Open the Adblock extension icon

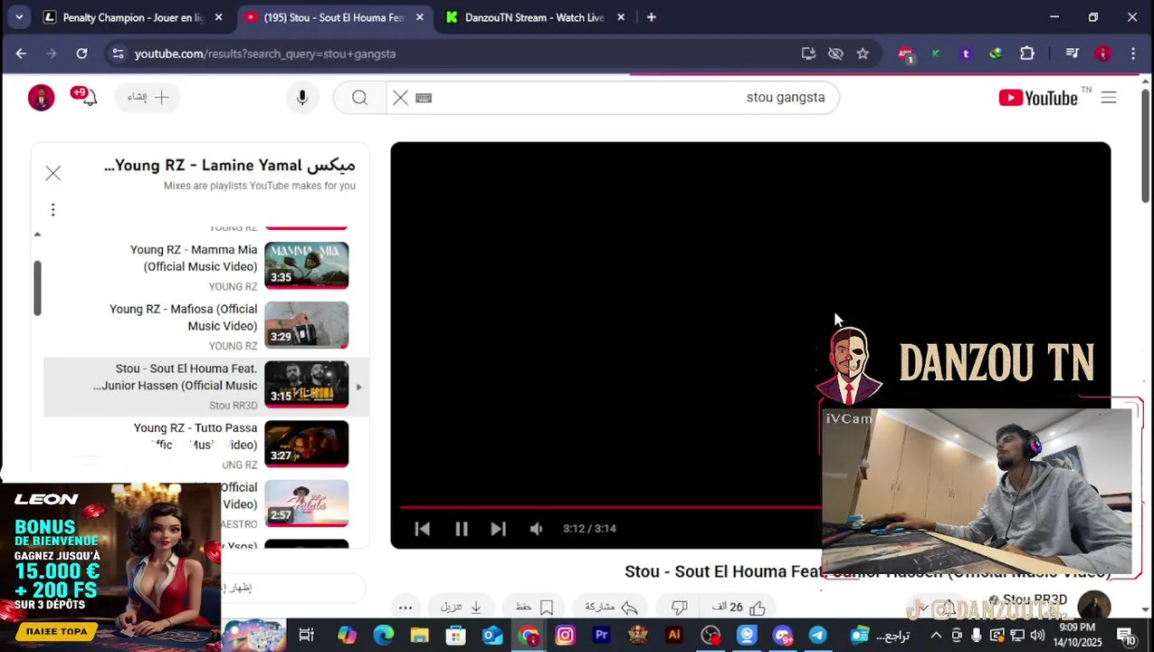[x=906, y=54]
